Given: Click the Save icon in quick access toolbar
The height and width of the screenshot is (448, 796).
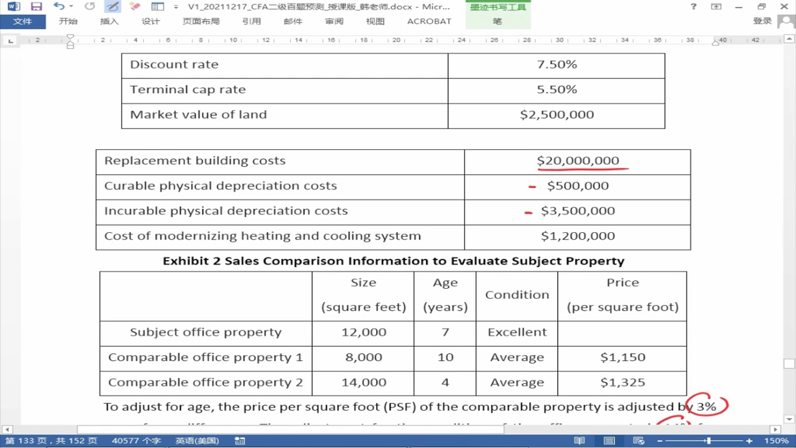Looking at the screenshot, I should pos(36,7).
